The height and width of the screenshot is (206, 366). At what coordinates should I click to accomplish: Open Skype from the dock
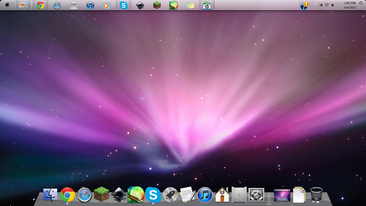click(x=153, y=195)
